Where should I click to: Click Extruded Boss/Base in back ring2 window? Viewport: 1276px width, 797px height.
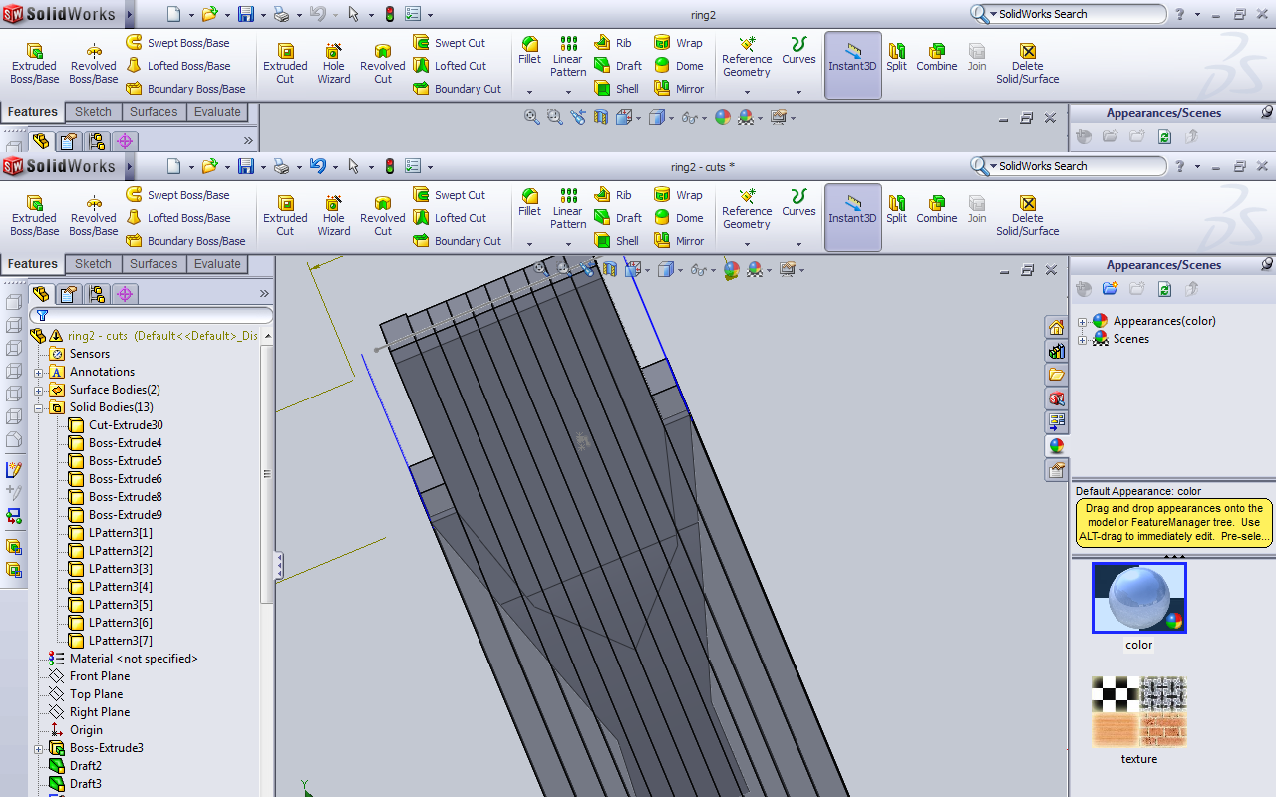pos(35,63)
